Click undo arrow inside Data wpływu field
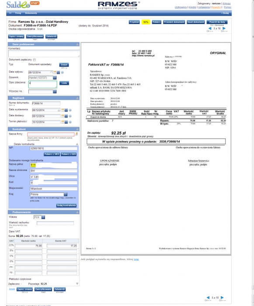The width and height of the screenshot is (254, 306). pyautogui.click(x=51, y=73)
